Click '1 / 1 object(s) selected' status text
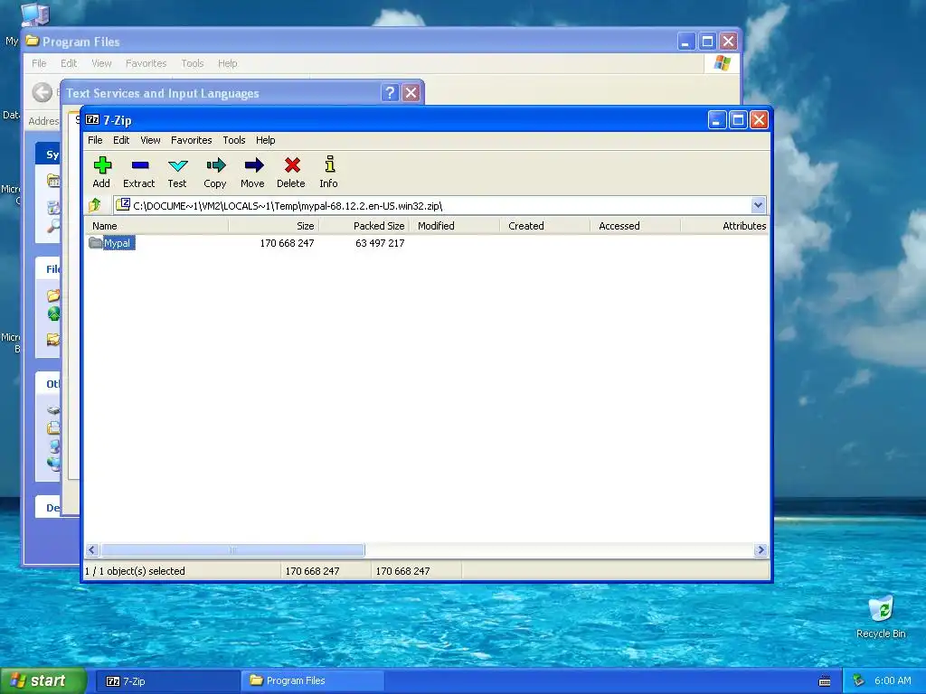The width and height of the screenshot is (926, 694). 135,571
